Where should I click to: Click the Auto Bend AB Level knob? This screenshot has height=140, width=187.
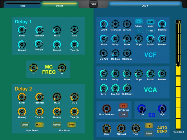121,128
